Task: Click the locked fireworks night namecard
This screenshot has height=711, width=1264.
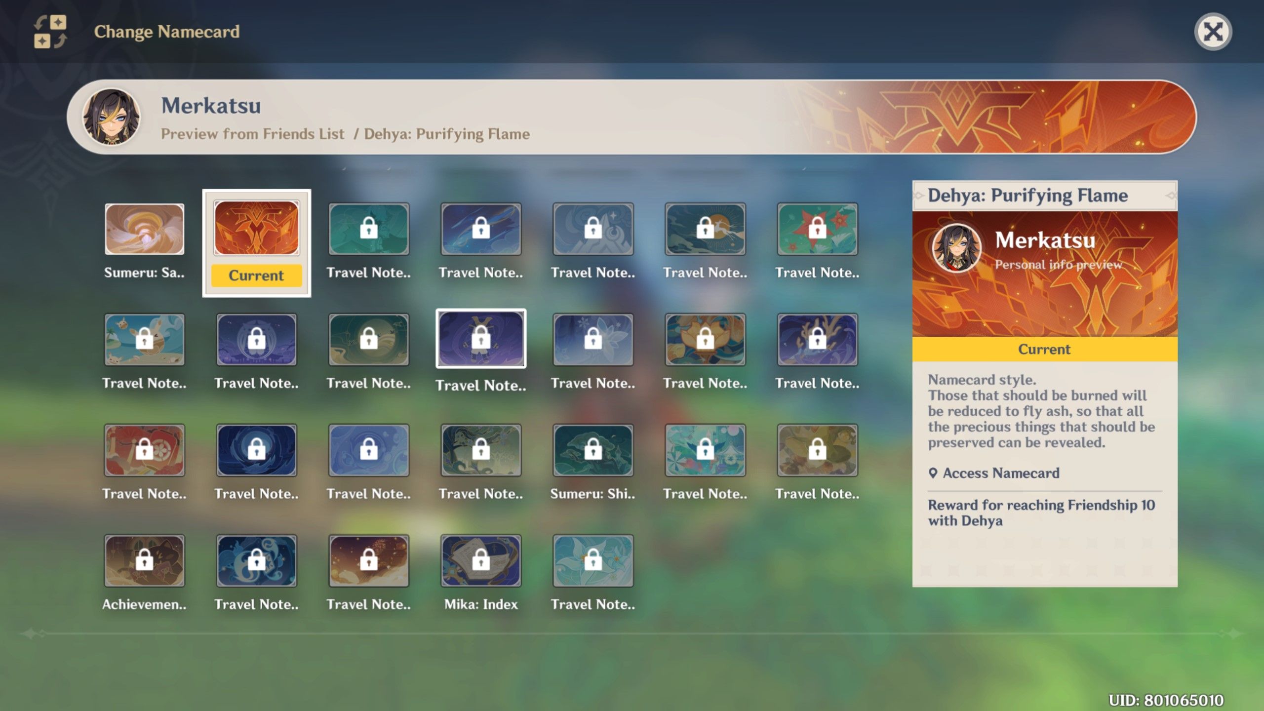Action: tap(368, 560)
